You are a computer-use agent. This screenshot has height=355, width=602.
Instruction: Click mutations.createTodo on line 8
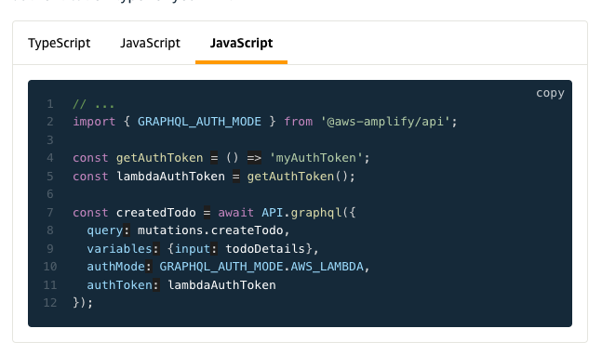click(x=210, y=230)
